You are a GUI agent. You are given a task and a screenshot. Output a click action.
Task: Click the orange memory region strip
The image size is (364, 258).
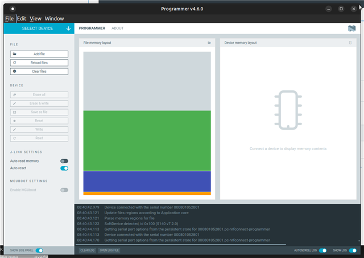click(x=147, y=193)
